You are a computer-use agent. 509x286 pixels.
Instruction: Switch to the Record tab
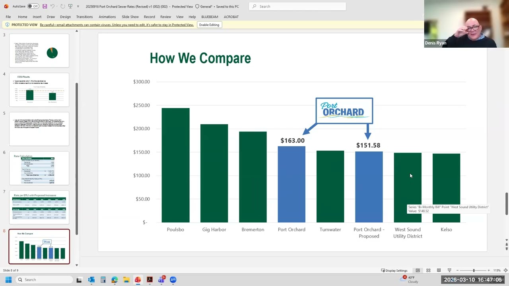pyautogui.click(x=150, y=17)
